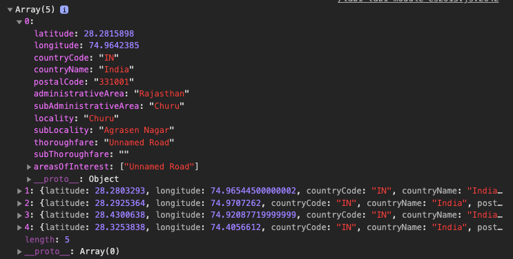The width and height of the screenshot is (513, 259).
Task: Click the length: 5 property
Action: coord(47,240)
